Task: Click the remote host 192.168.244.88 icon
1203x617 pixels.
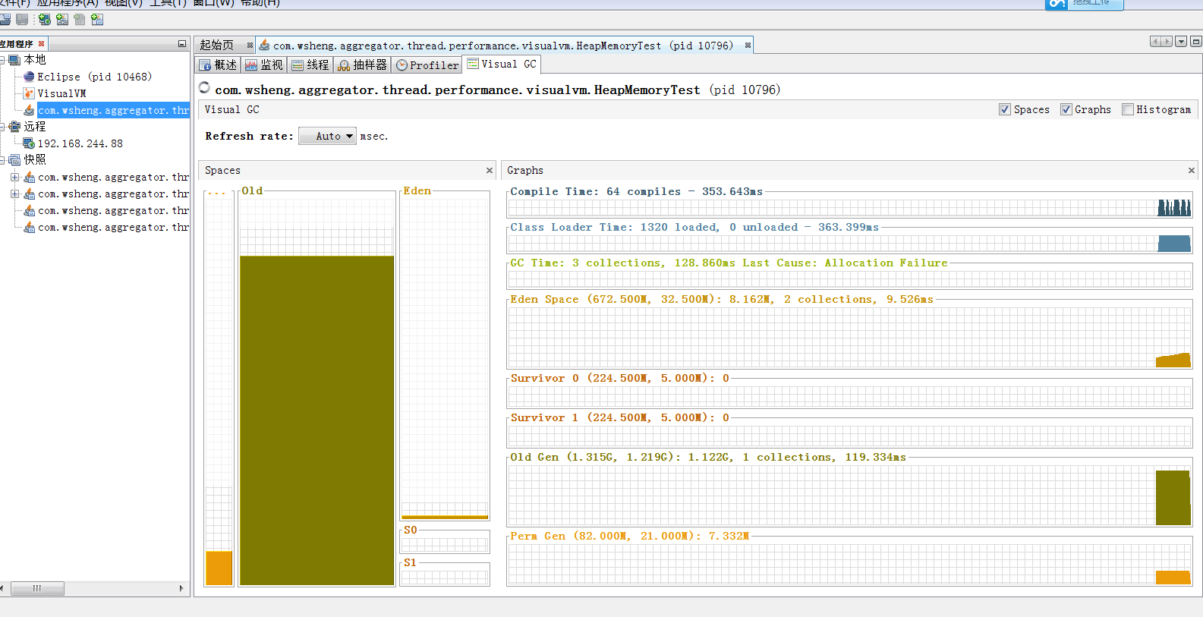Action: pyautogui.click(x=29, y=143)
